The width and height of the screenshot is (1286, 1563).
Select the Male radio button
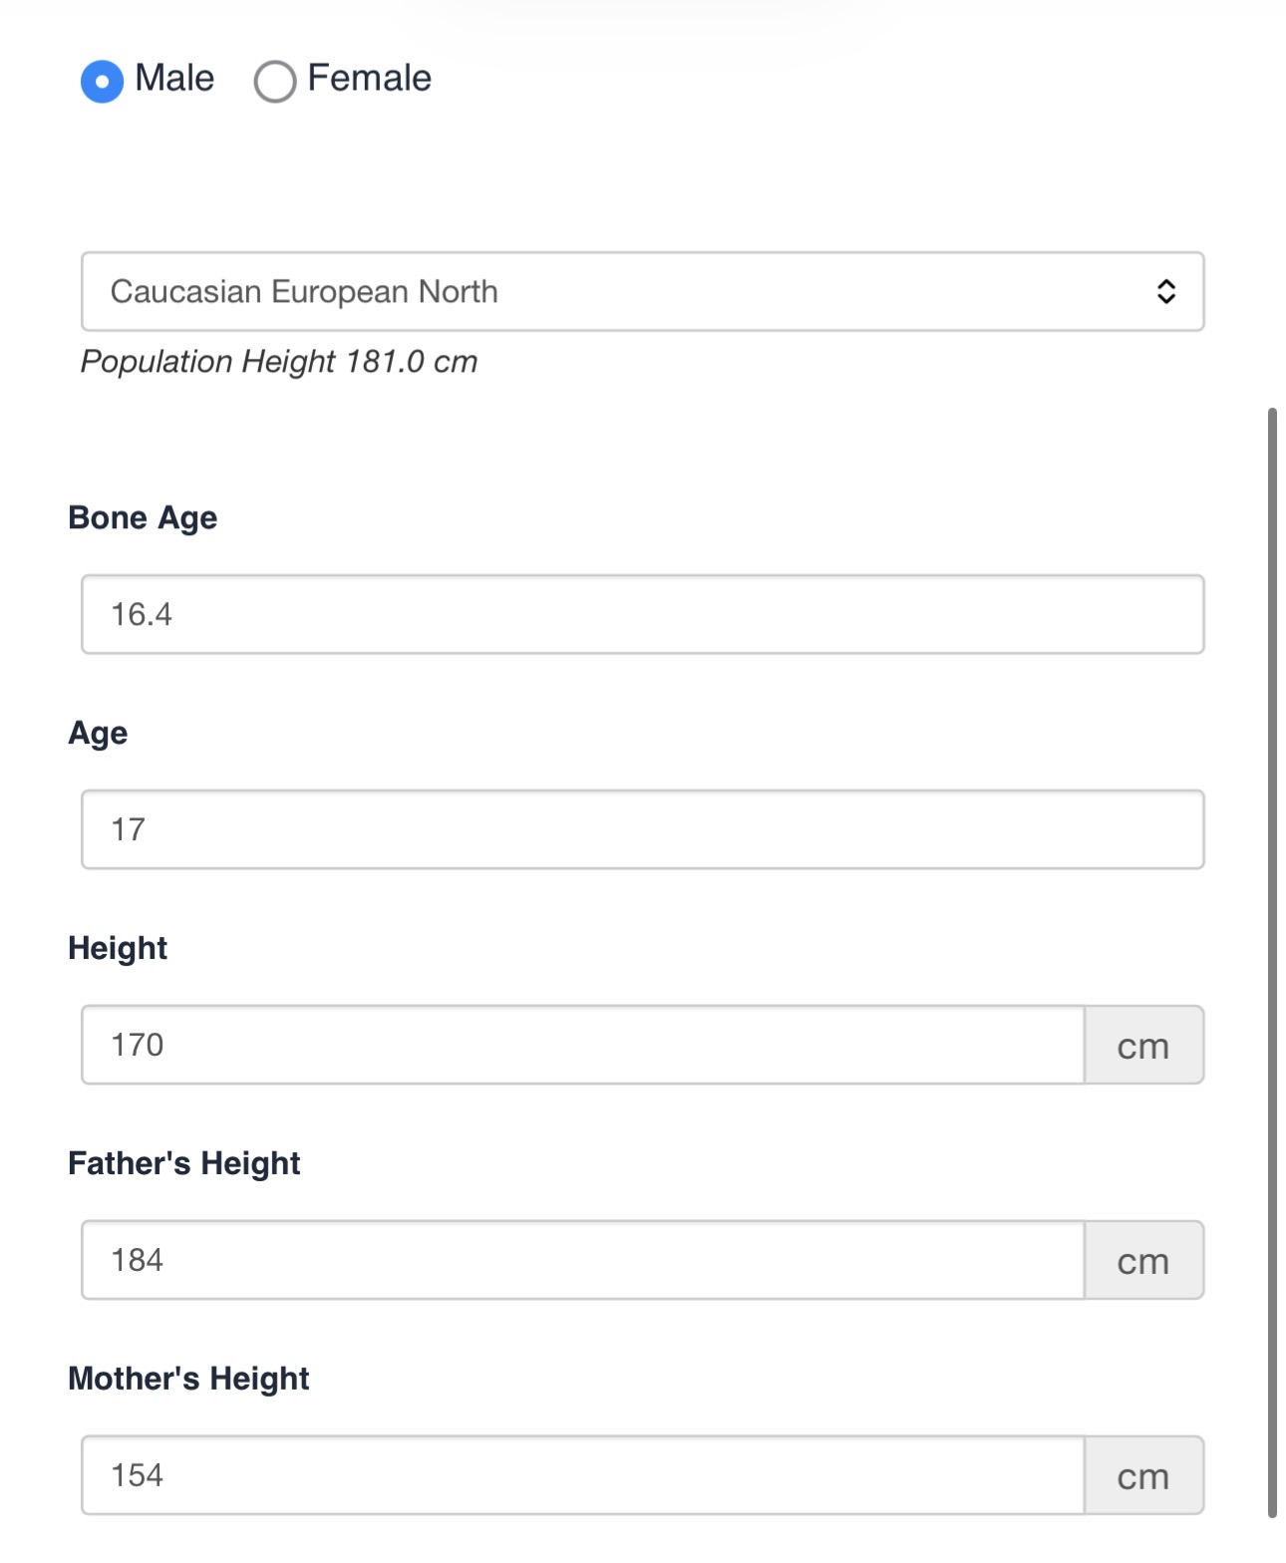[102, 81]
